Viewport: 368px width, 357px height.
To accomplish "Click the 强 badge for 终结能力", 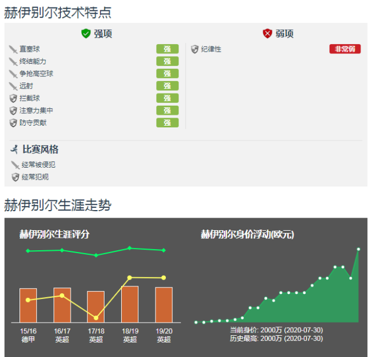I will [167, 61].
